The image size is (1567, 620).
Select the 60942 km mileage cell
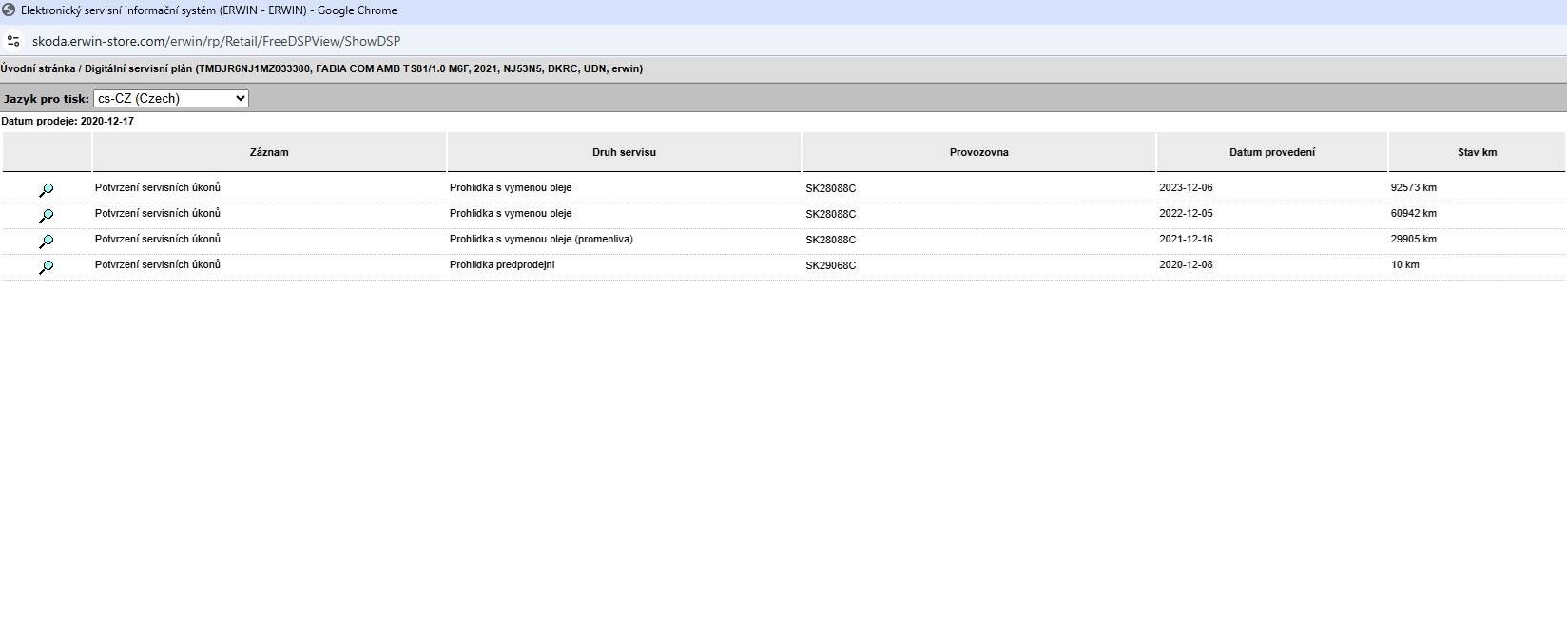tap(1413, 213)
